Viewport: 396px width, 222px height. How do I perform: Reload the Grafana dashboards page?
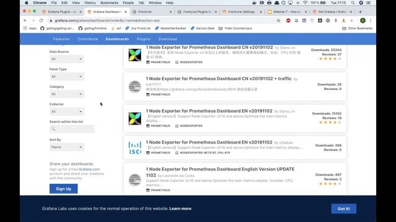41,20
